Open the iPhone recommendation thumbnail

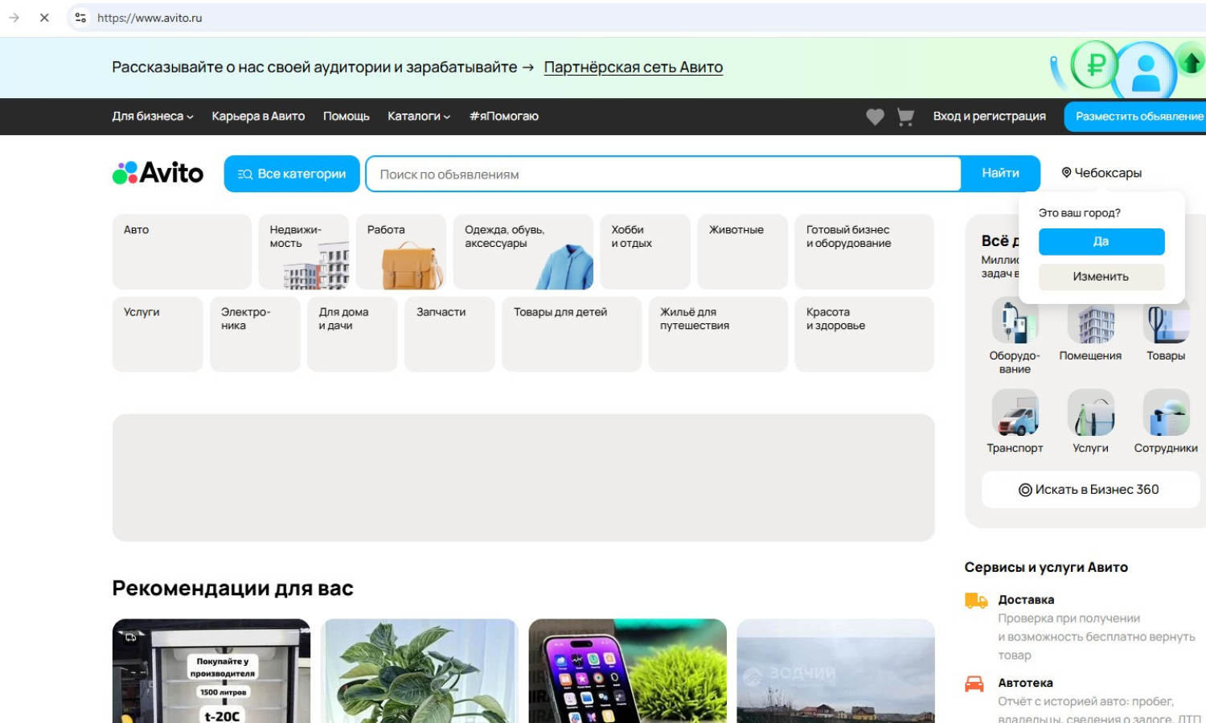[627, 670]
